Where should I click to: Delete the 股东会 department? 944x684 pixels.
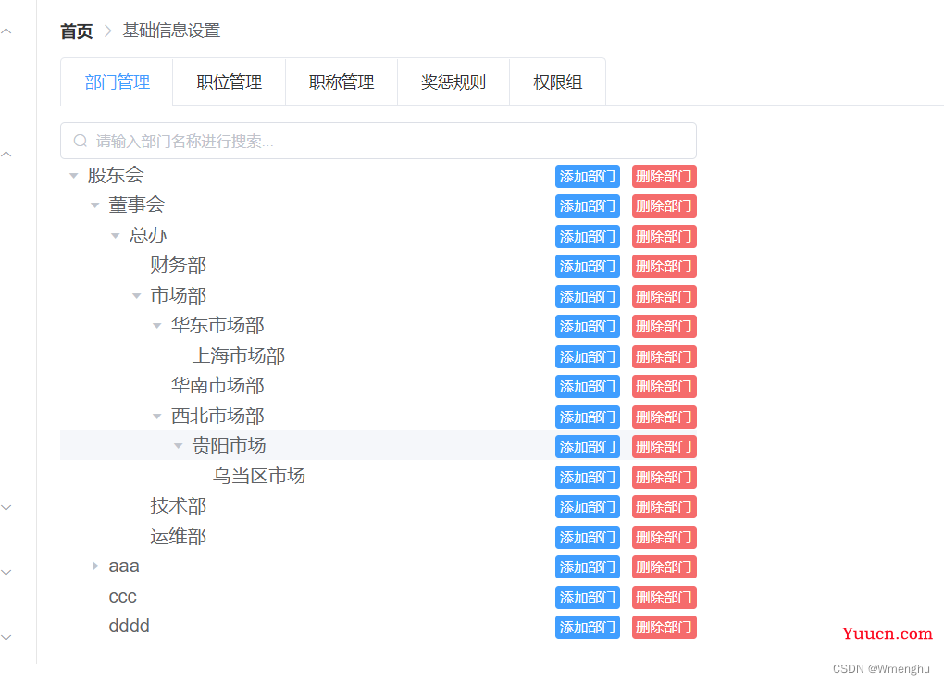click(665, 177)
